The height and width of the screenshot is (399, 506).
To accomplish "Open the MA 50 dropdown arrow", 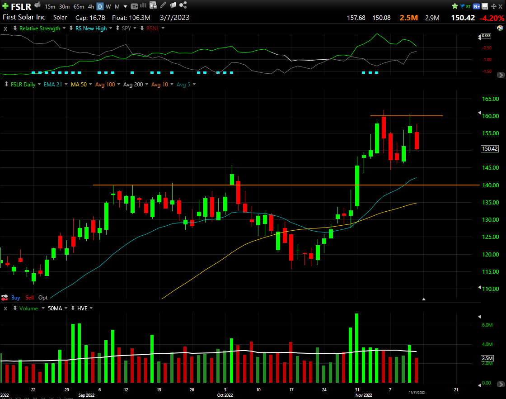I will [91, 84].
